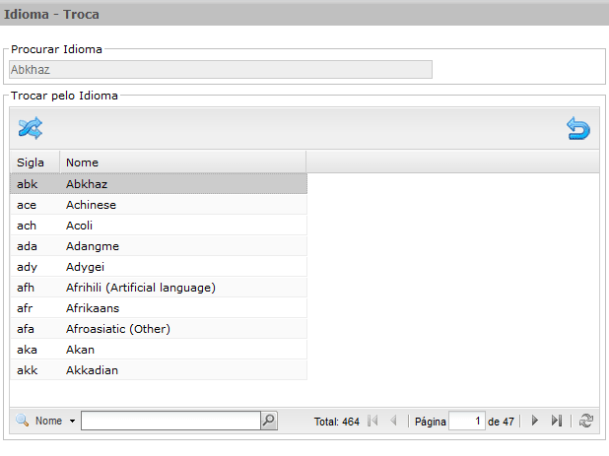609x456 pixels.
Task: Select the Adygei language row
Action: 159,267
